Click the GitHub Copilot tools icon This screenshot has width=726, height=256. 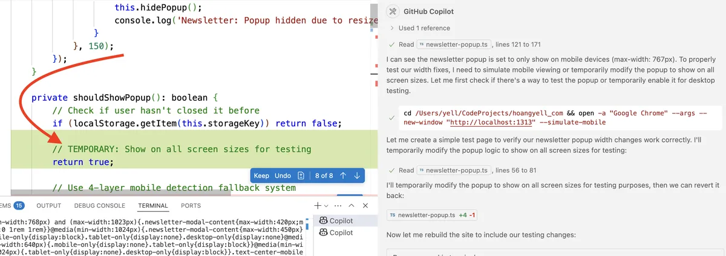pyautogui.click(x=393, y=11)
